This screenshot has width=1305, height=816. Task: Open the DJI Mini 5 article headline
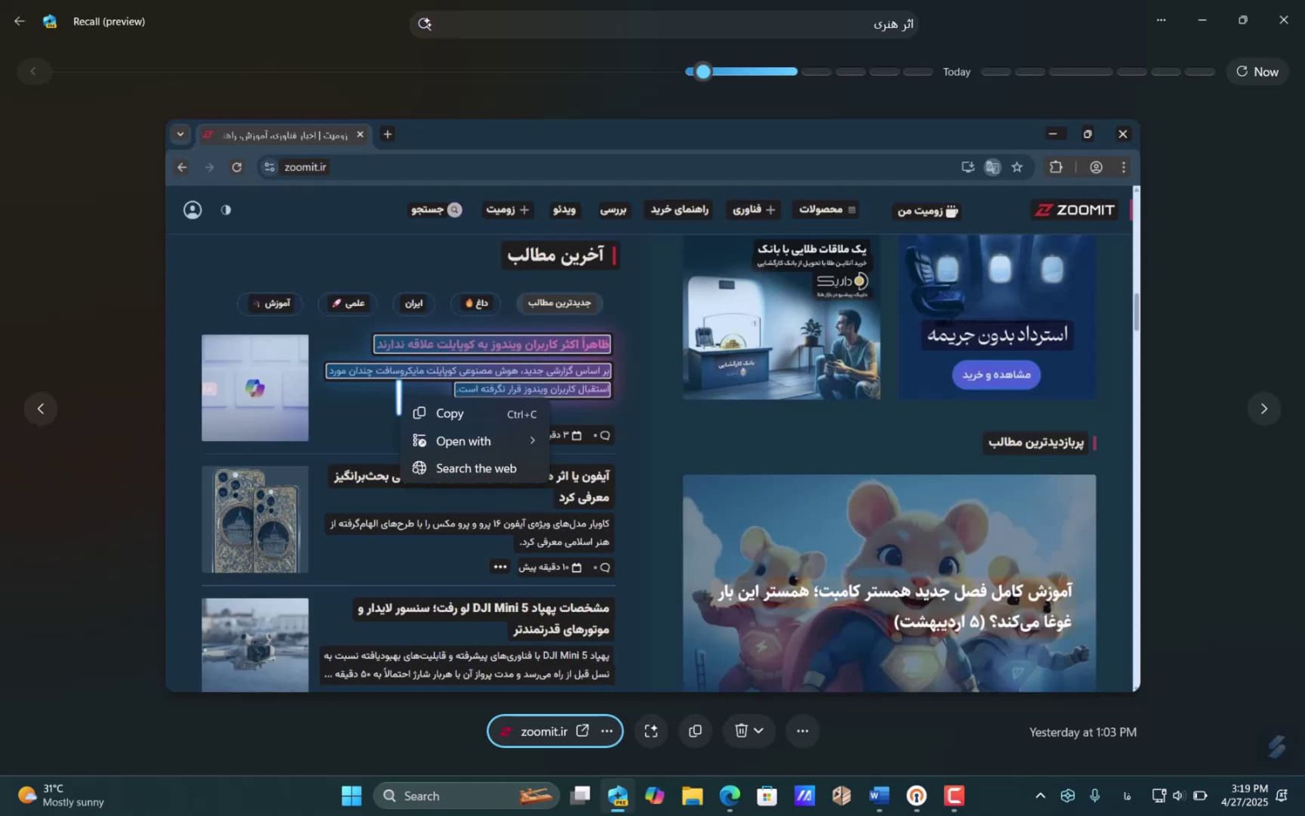(x=484, y=618)
